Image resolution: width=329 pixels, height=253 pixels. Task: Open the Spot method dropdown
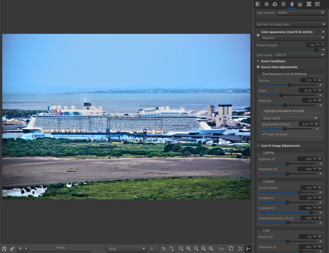pos(301,13)
